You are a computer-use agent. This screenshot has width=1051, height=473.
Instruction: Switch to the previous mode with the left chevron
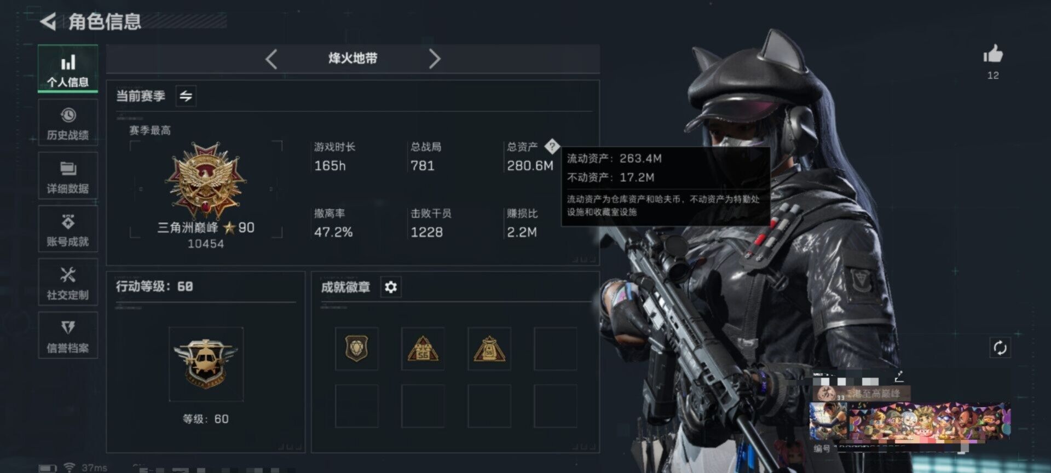[x=271, y=59]
